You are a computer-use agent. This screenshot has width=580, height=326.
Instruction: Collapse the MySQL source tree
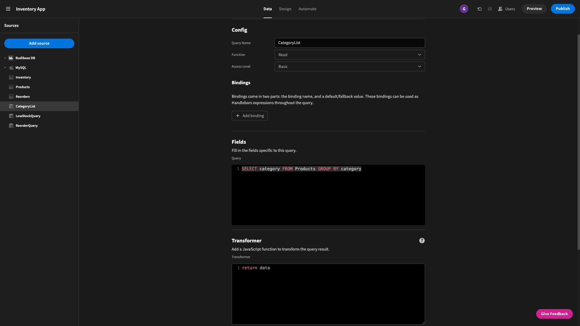pos(5,68)
